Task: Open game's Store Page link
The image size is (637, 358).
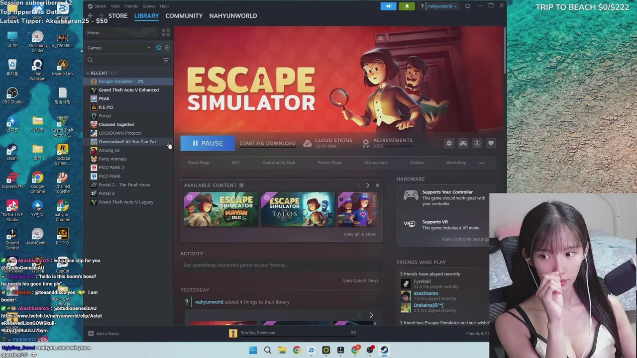Action: 199,163
